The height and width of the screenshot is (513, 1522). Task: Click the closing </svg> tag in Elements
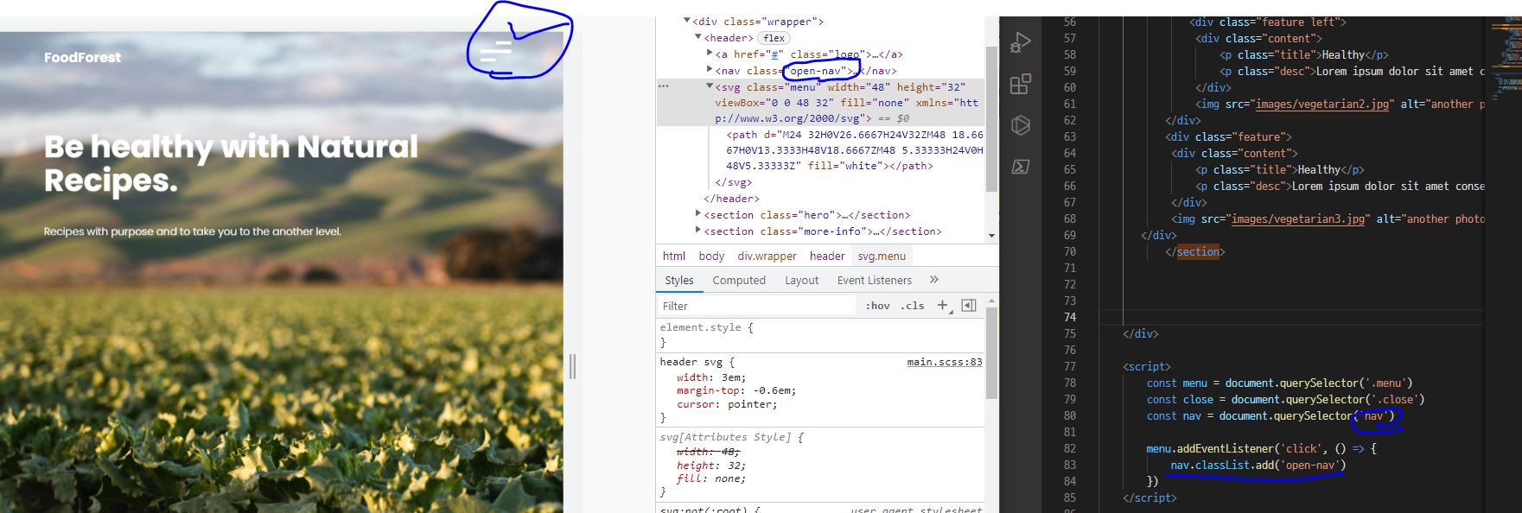(x=733, y=182)
